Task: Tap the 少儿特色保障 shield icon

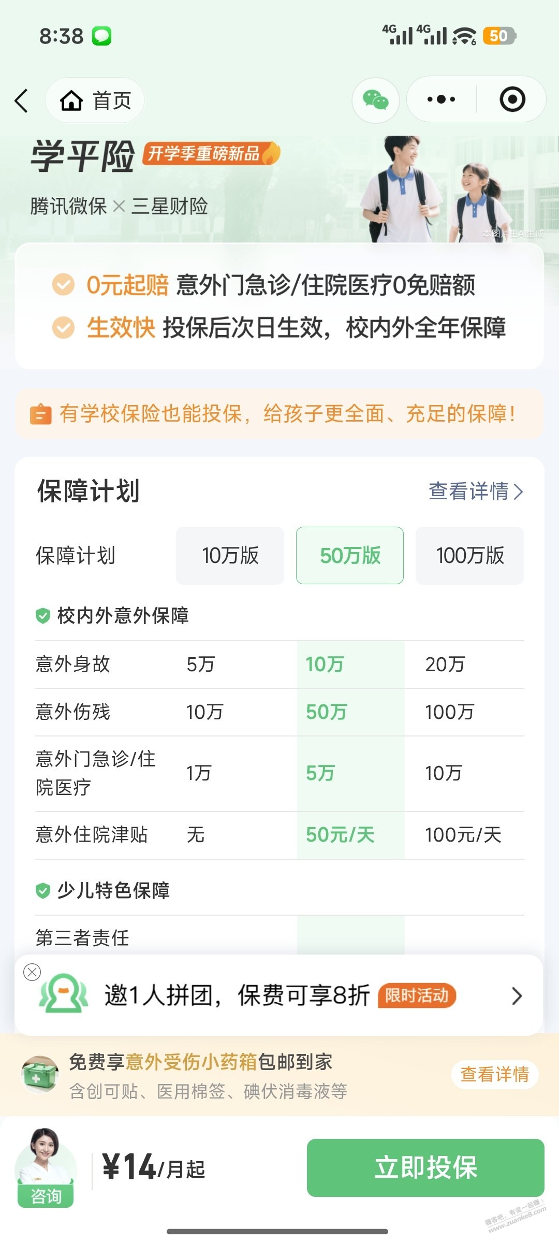Action: pos(43,891)
